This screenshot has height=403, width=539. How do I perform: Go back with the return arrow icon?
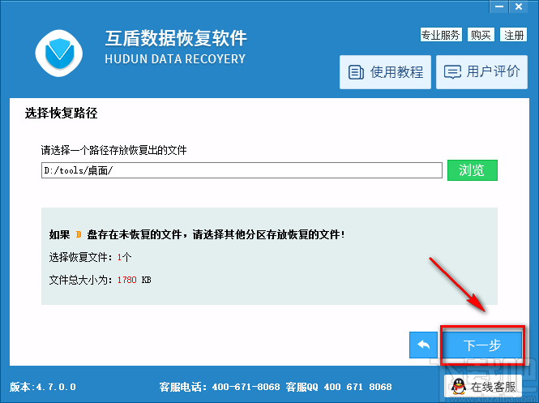(x=423, y=345)
